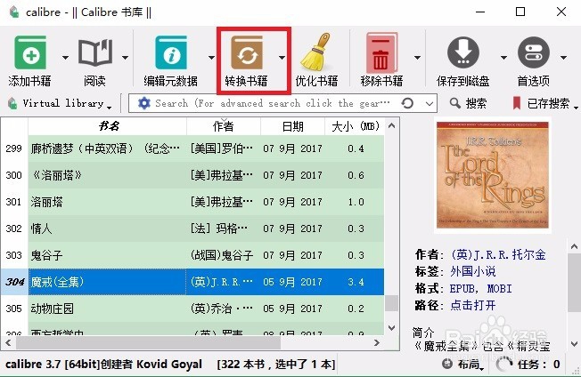Click the 点击打开 path link

pyautogui.click(x=473, y=305)
